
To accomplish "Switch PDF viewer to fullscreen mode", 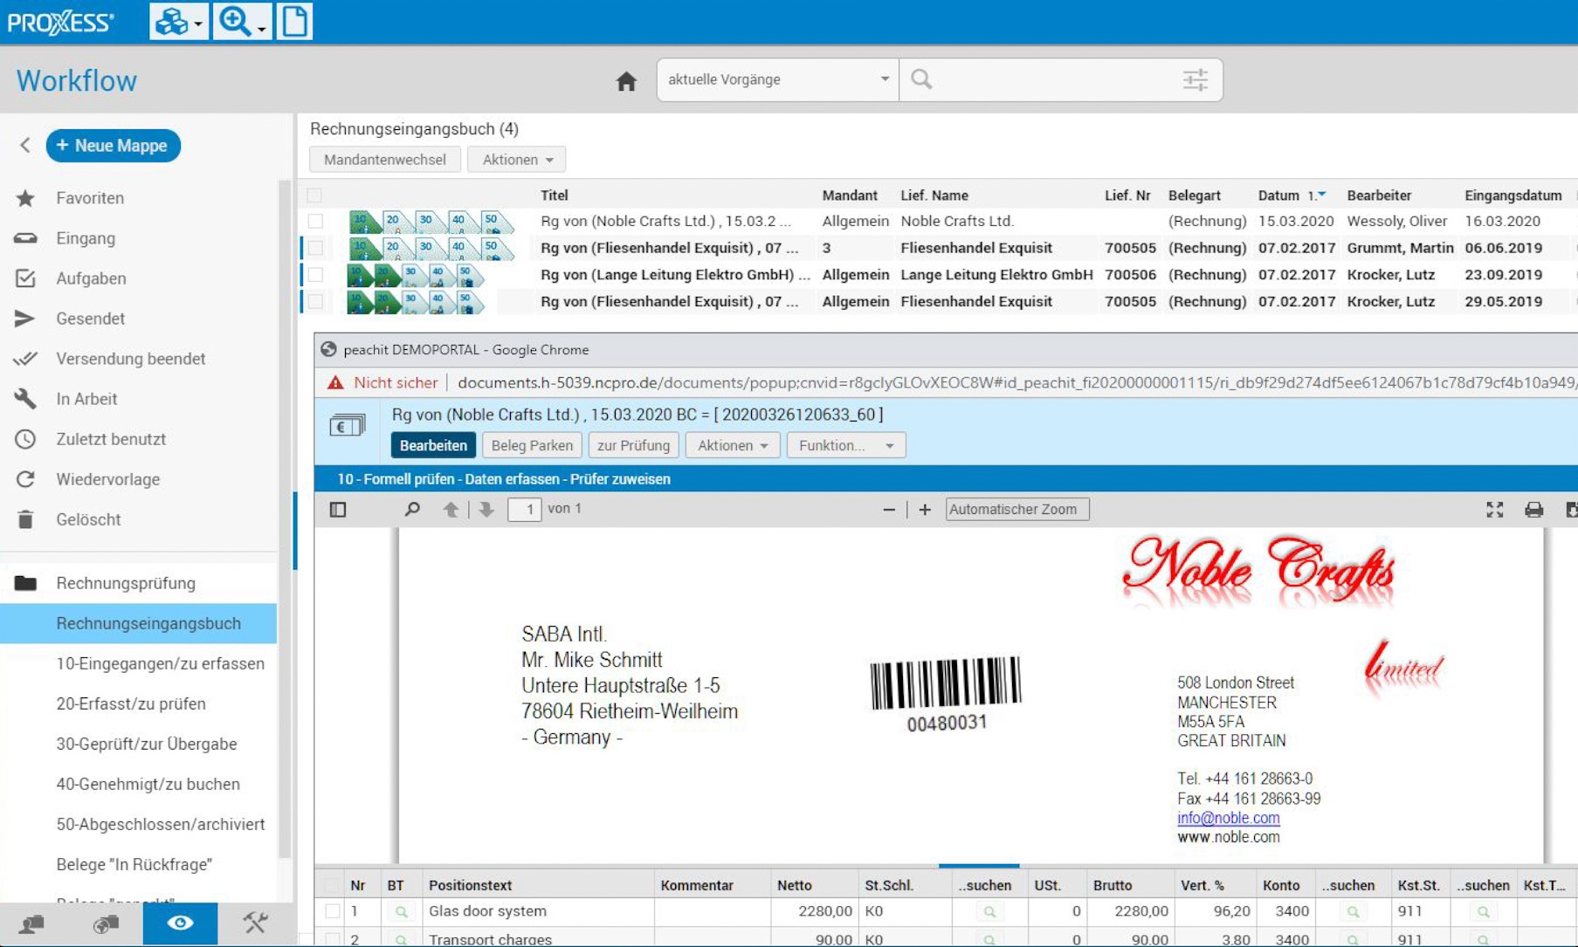I will [x=1495, y=510].
